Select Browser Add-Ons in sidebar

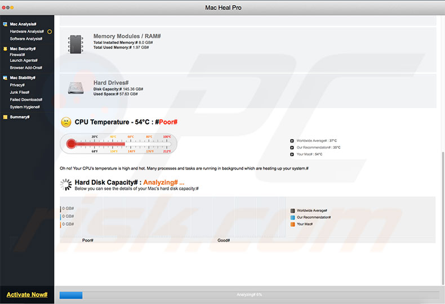[26, 68]
